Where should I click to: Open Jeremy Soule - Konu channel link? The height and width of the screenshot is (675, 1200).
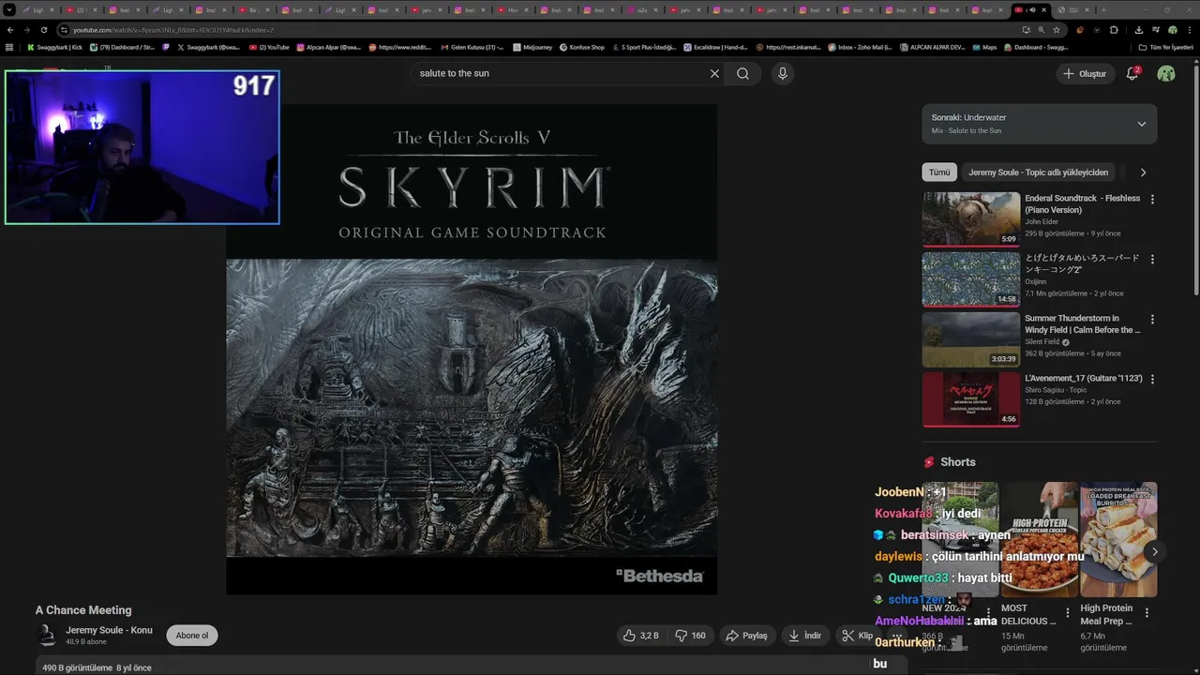(109, 630)
